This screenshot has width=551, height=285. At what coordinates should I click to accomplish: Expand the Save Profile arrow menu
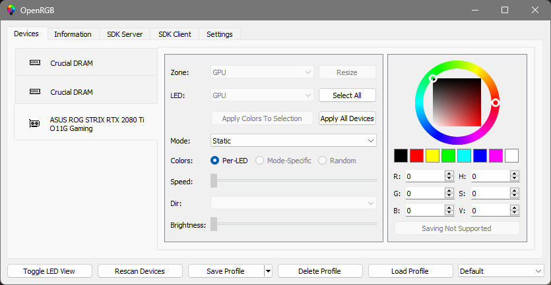268,271
